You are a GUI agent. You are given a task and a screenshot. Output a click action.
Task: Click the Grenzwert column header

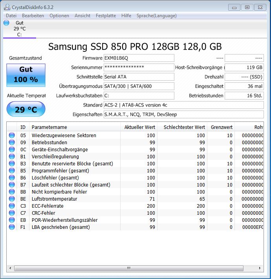click(x=221, y=127)
